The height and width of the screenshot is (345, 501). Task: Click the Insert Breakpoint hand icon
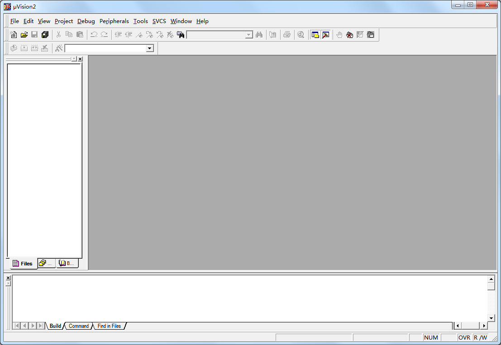[x=339, y=35]
